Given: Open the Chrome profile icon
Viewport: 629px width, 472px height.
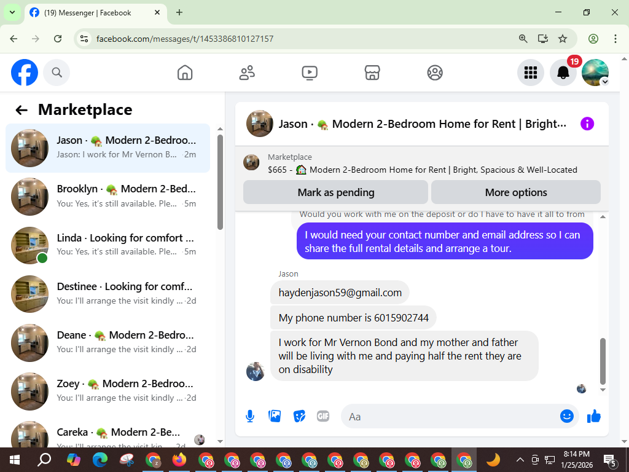Looking at the screenshot, I should point(593,39).
